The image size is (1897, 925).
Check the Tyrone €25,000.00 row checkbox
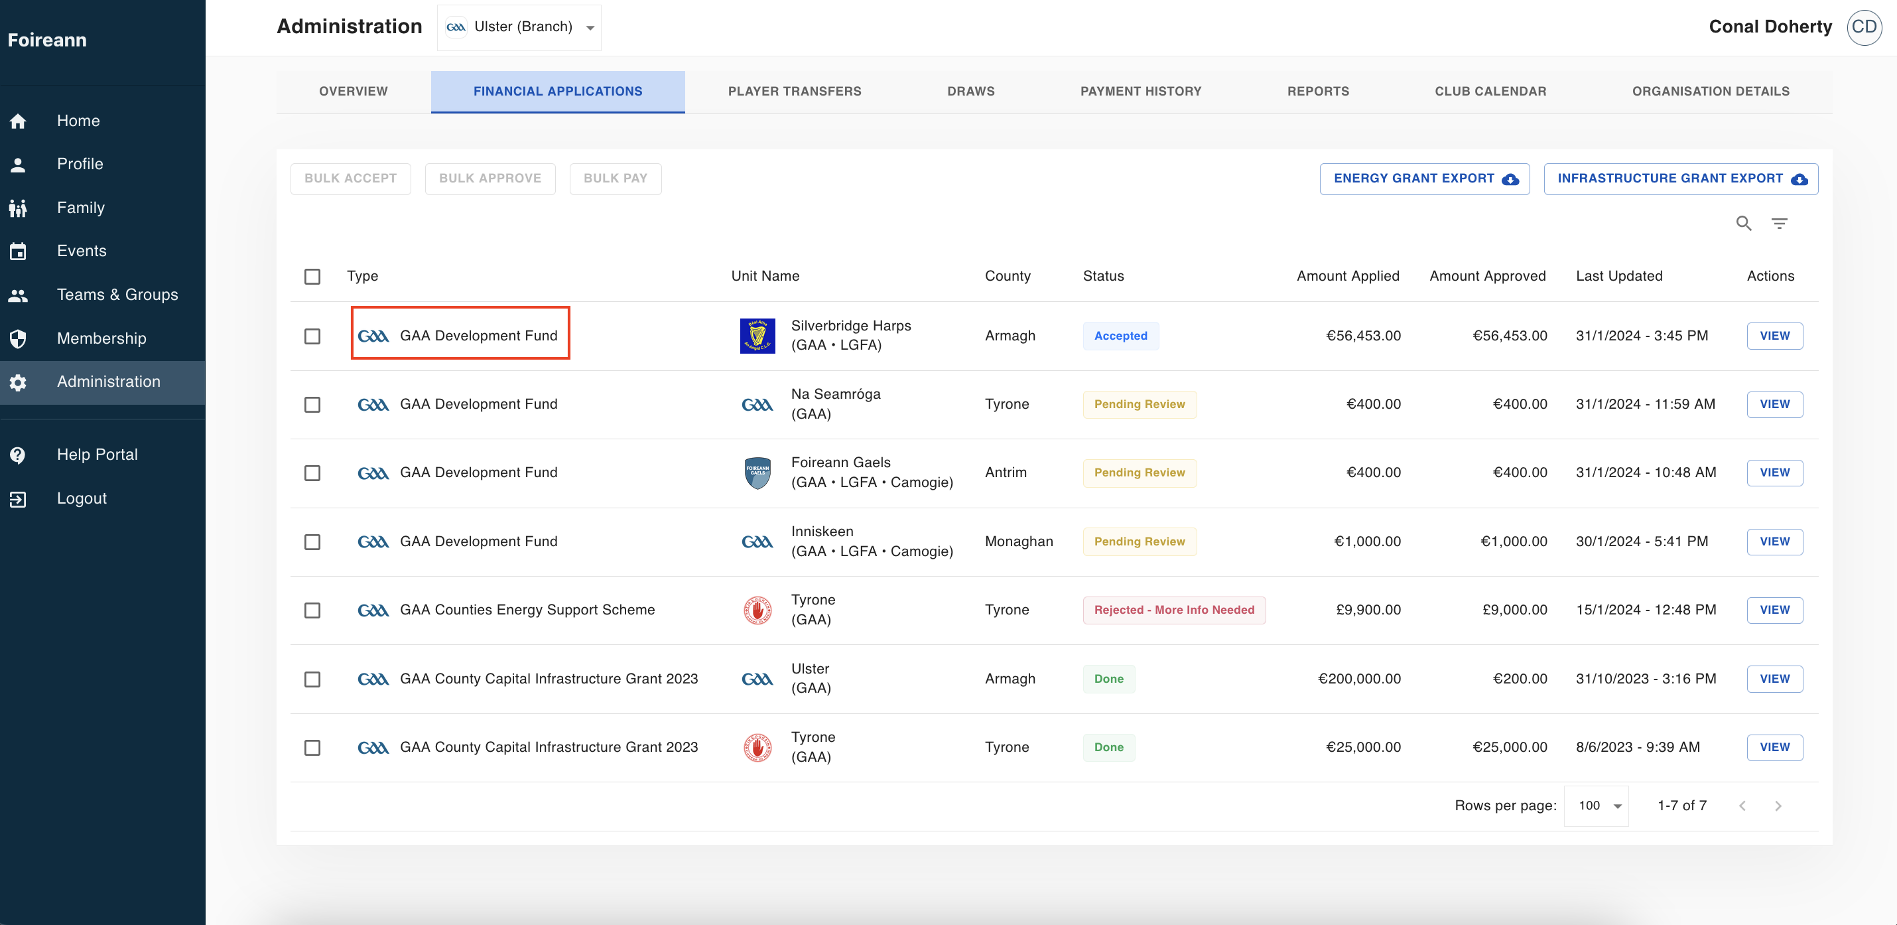pos(312,748)
